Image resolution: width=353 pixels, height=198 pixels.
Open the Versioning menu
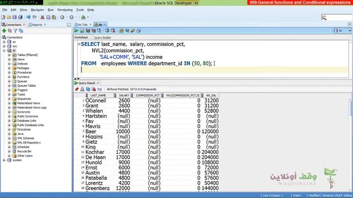pyautogui.click(x=65, y=10)
